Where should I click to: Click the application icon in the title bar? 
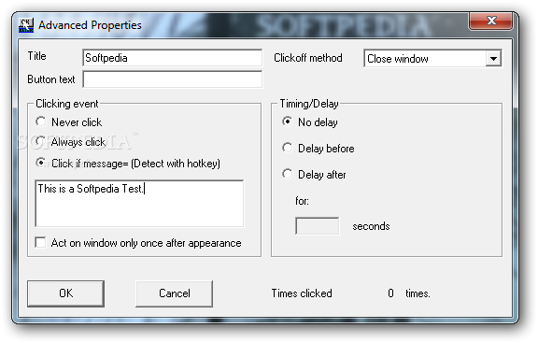(26, 25)
